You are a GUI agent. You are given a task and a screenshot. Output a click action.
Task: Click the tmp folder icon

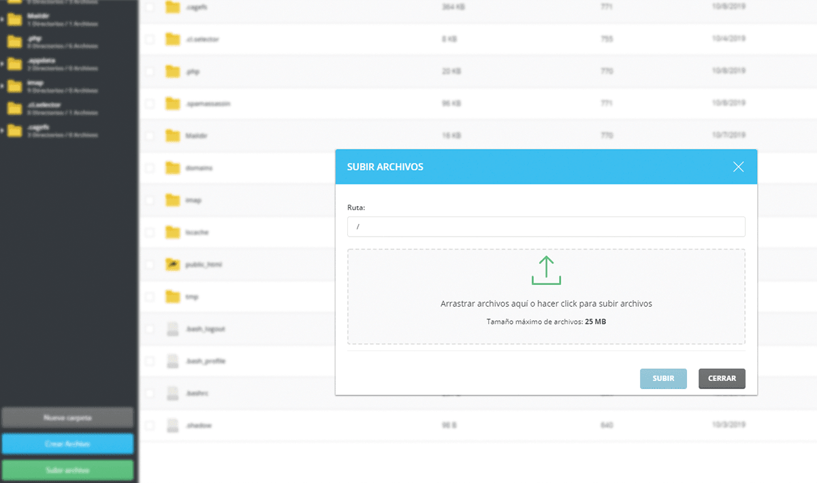[x=172, y=297]
